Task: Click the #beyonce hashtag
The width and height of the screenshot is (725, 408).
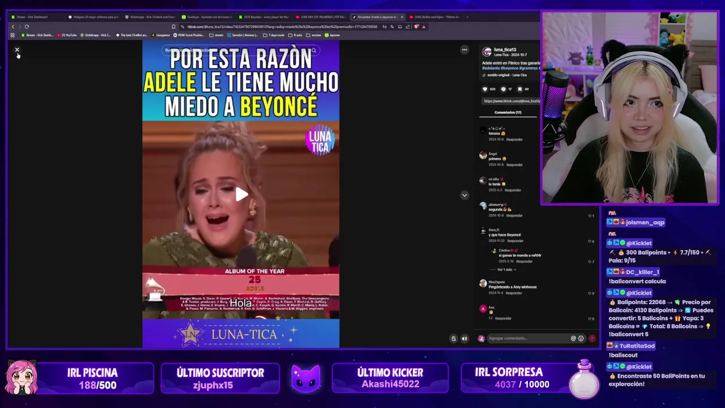Action: click(x=510, y=68)
